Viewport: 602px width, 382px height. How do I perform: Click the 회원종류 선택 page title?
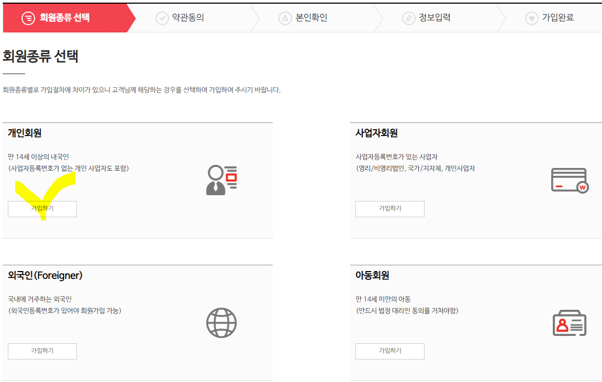[41, 57]
